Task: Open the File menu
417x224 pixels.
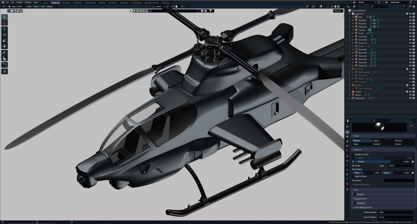Action: coord(7,2)
